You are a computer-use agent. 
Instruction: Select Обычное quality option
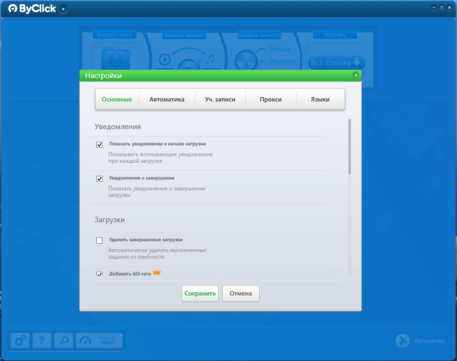tap(282, 61)
